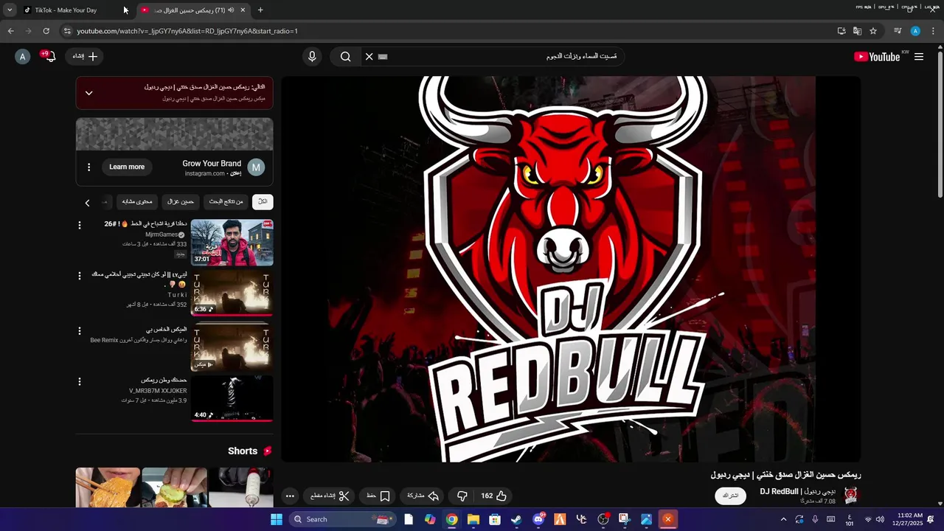Open more actions ellipsis below the video
This screenshot has width=944, height=531.
[x=291, y=496]
